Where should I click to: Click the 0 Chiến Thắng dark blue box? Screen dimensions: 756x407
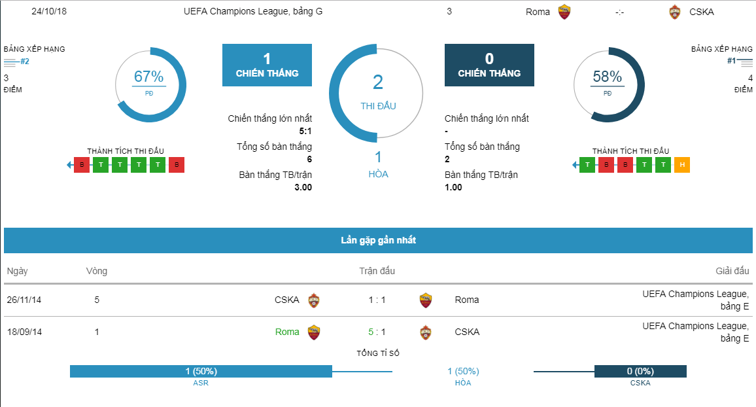pyautogui.click(x=489, y=65)
